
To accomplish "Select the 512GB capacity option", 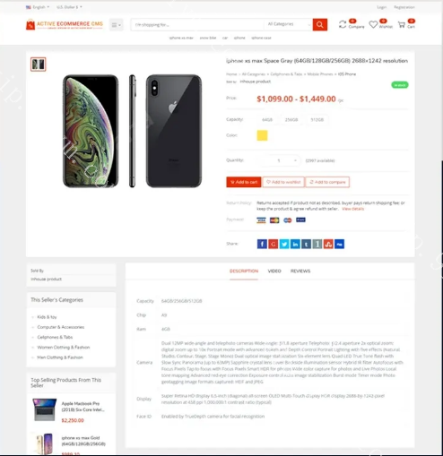I will 317,119.
